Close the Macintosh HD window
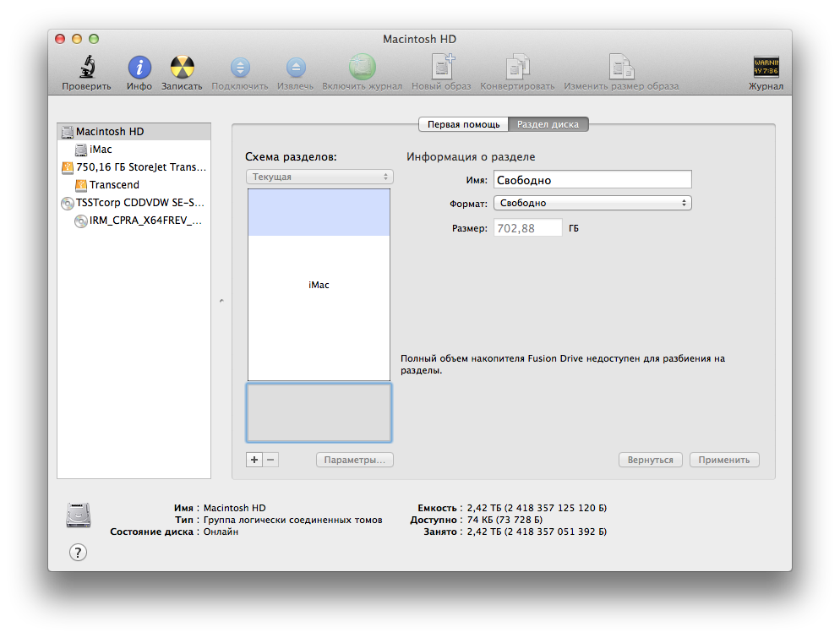Screen dimensions: 840x638 (x=60, y=39)
